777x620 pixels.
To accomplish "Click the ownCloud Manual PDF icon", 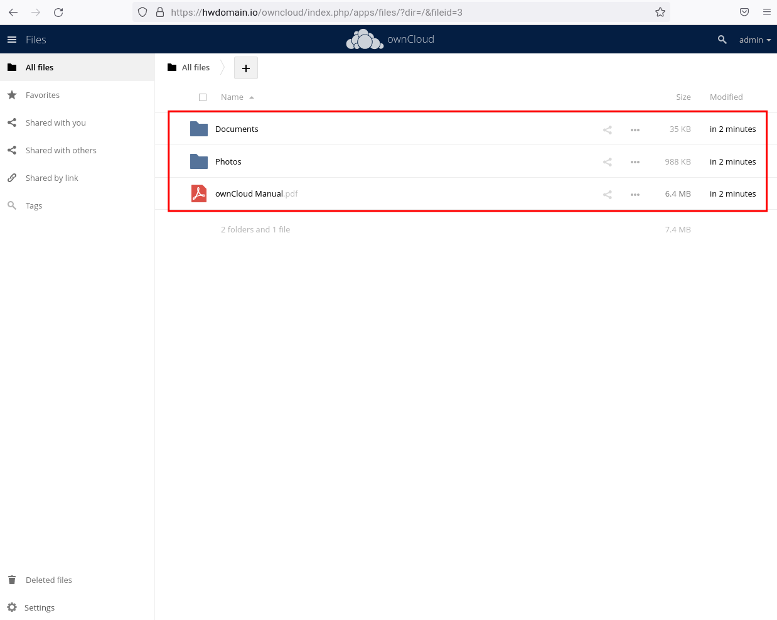I will [199, 193].
